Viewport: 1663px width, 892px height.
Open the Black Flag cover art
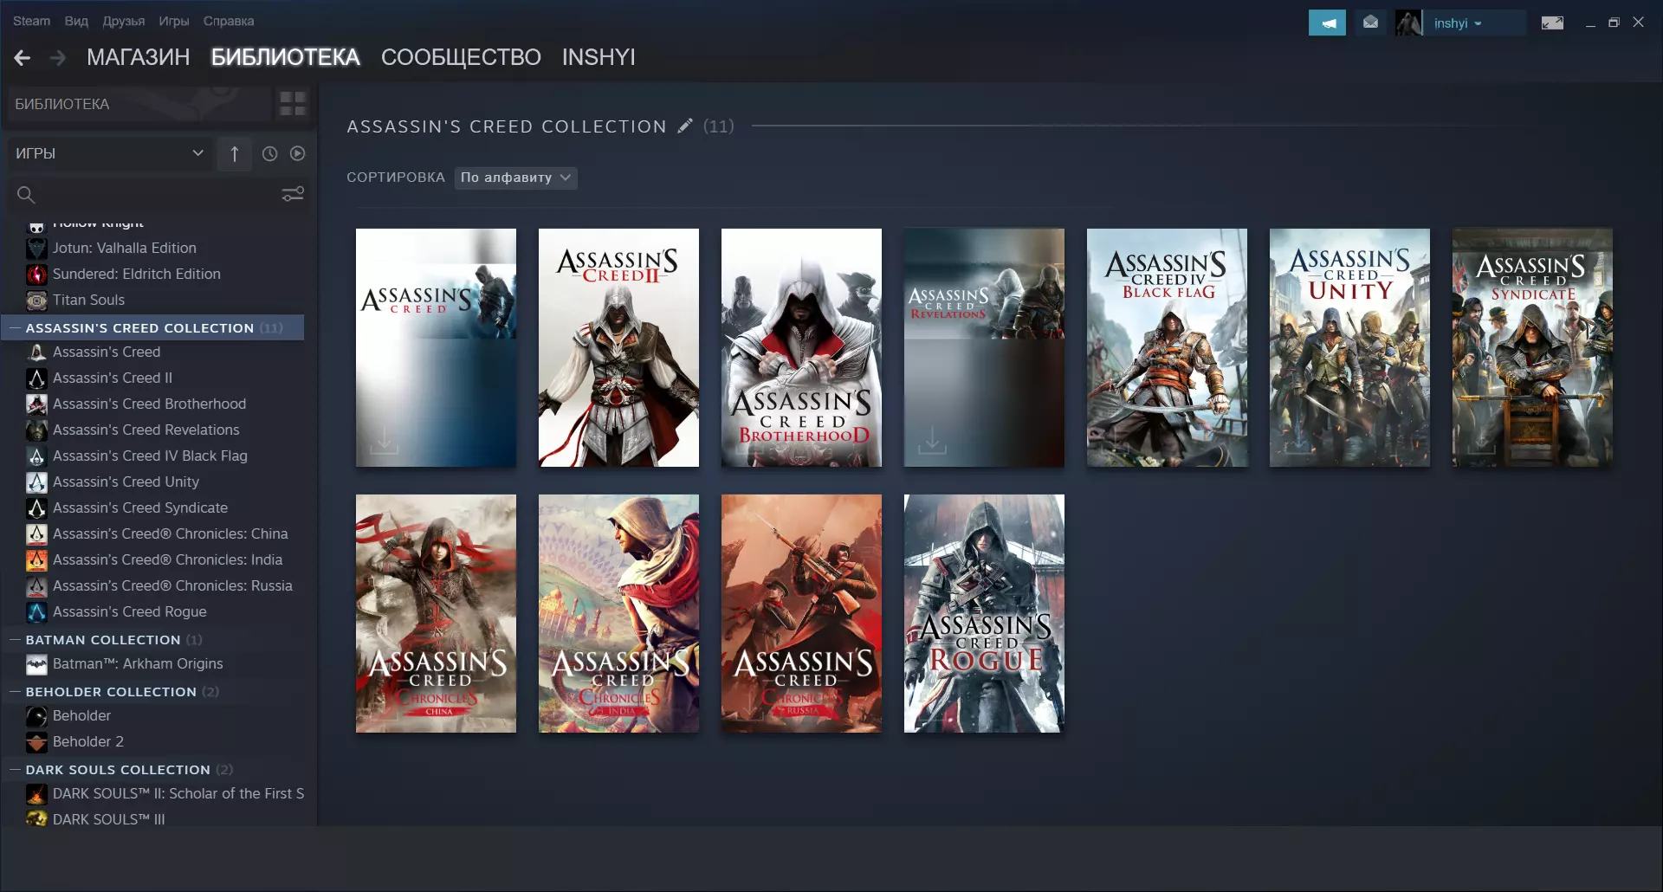pyautogui.click(x=1167, y=348)
